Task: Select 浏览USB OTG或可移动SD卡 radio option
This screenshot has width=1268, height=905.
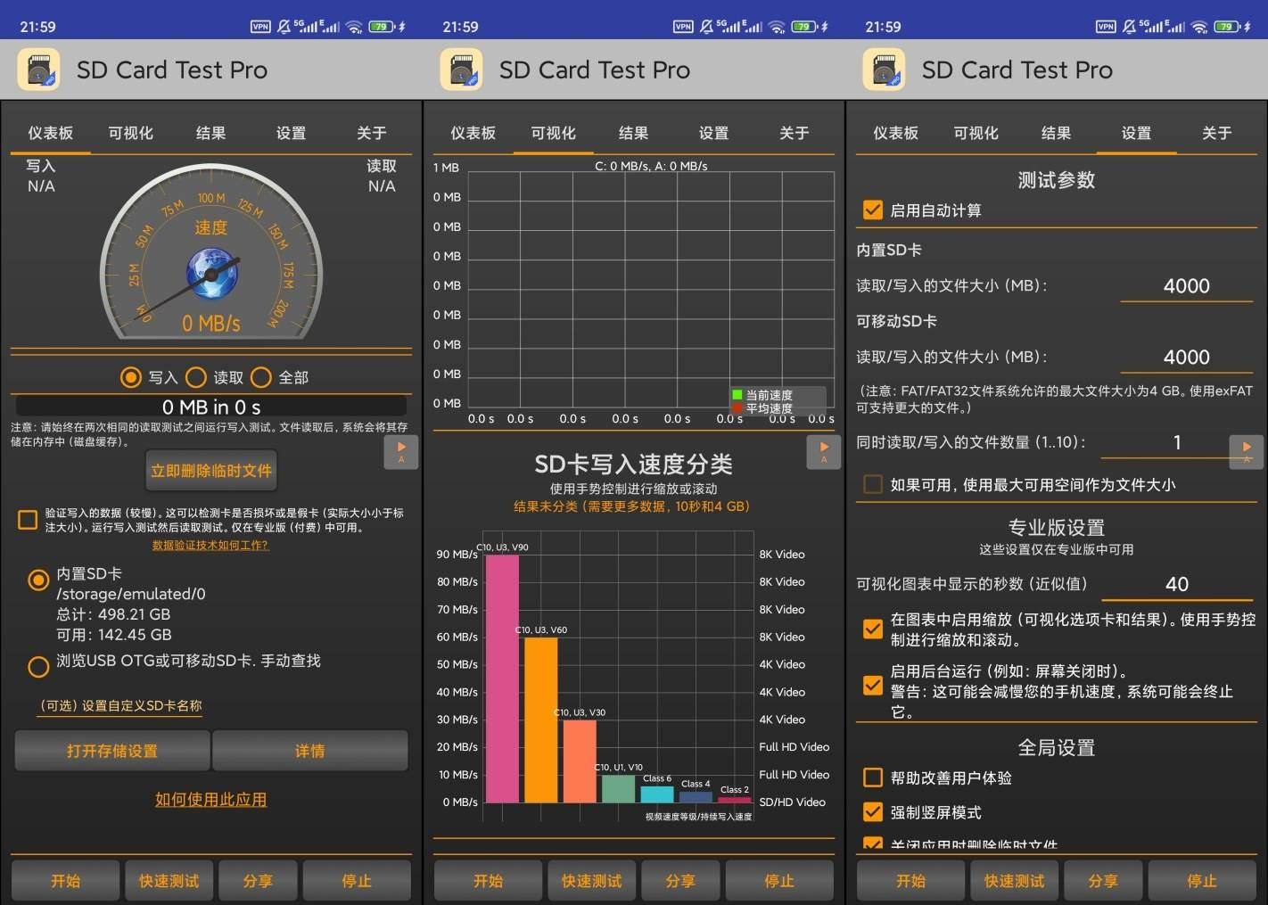Action: click(x=38, y=665)
